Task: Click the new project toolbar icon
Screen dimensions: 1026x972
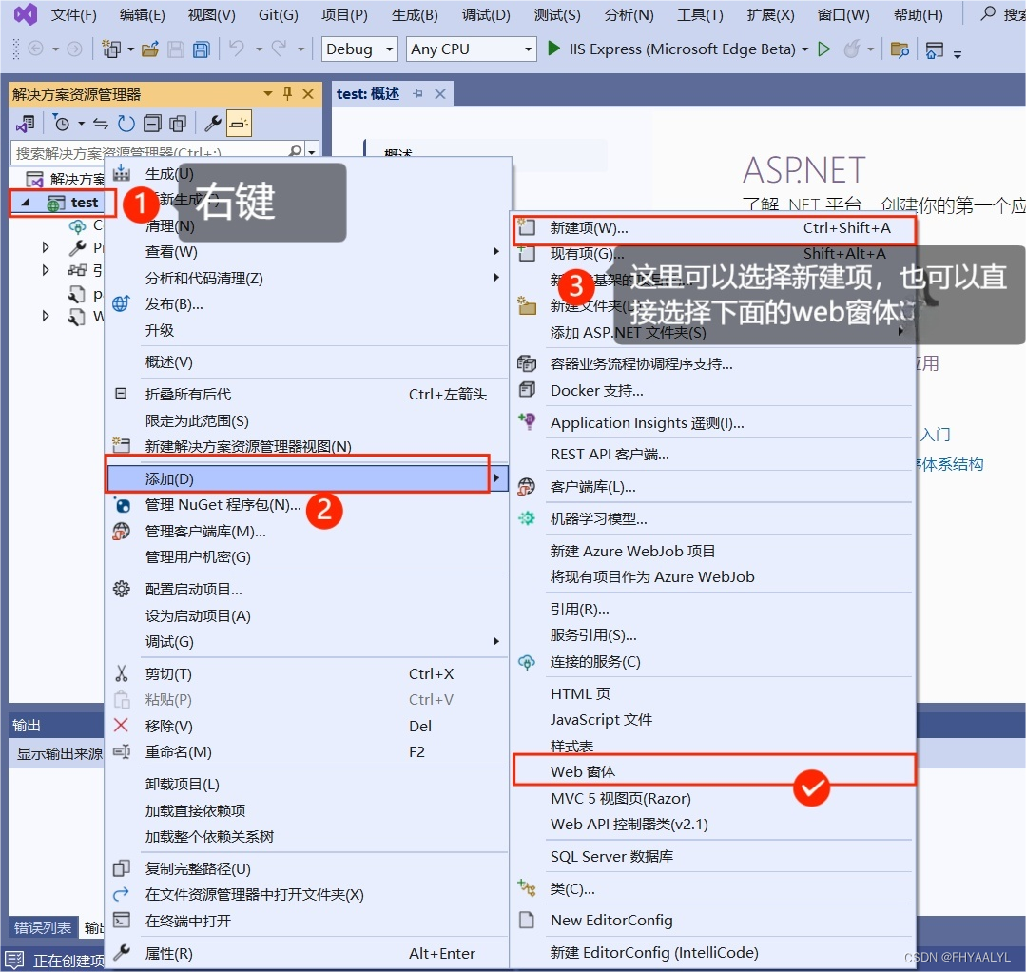Action: pyautogui.click(x=111, y=49)
